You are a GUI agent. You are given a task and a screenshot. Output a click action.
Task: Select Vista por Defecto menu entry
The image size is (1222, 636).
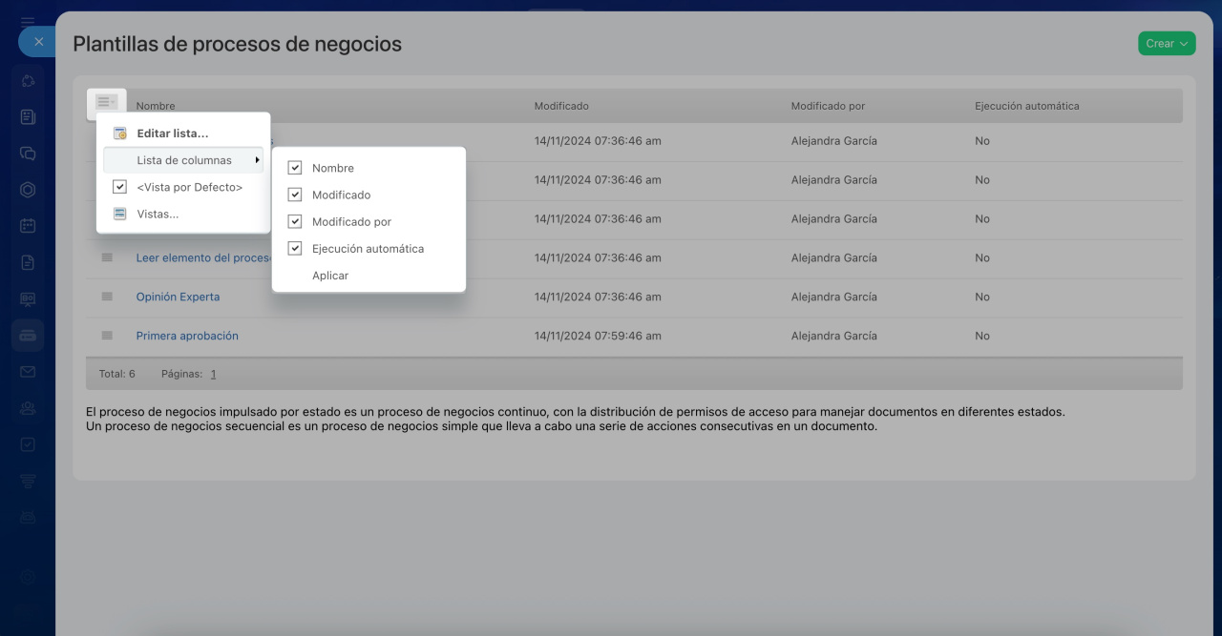[x=189, y=187]
